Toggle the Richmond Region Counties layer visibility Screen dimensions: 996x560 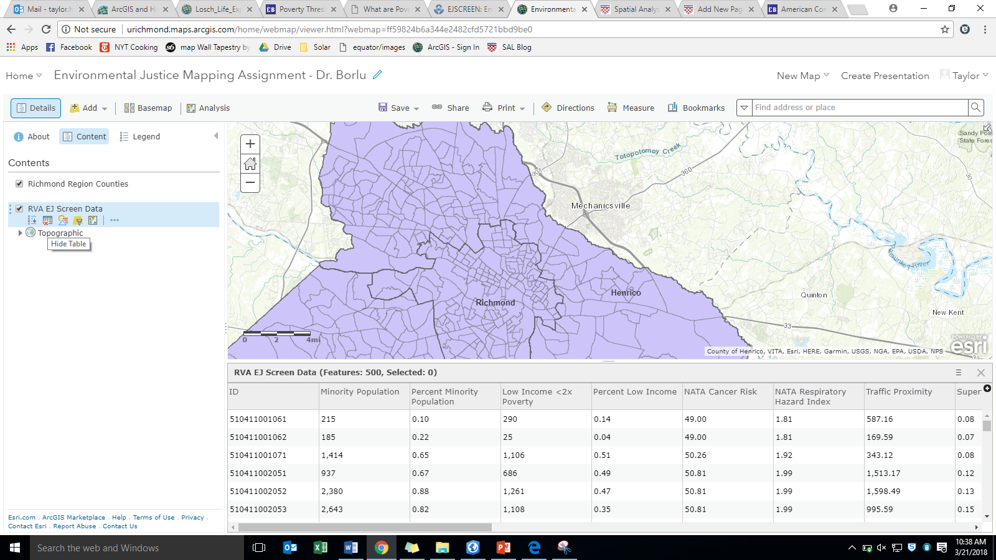[19, 184]
